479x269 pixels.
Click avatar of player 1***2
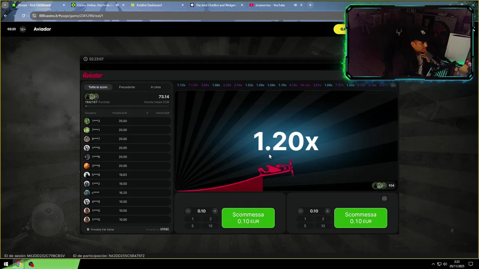[x=87, y=184]
